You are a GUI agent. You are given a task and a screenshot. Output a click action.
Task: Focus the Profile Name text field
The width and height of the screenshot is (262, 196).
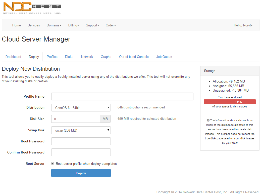[x=122, y=97]
